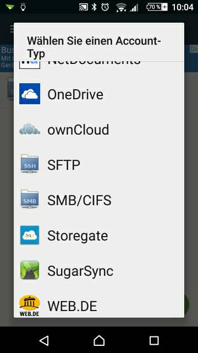The height and width of the screenshot is (353, 198).
Task: Tap the SSH folder icon
Action: click(30, 164)
